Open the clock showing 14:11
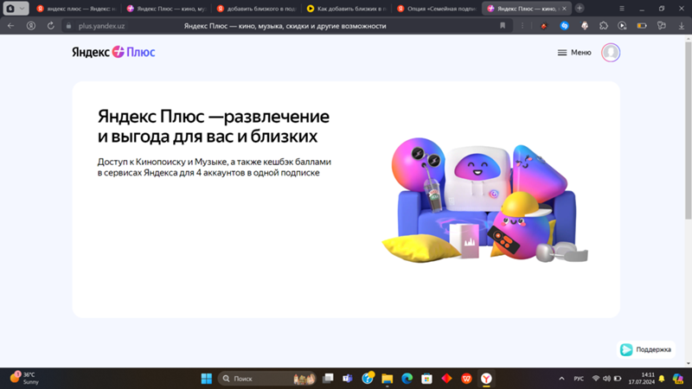Screen dimensions: 692x389 642,379
